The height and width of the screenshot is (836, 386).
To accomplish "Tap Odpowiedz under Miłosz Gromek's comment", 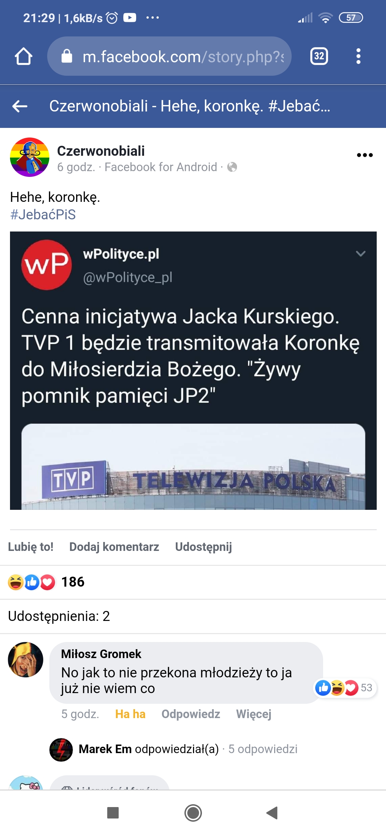I will coord(190,714).
